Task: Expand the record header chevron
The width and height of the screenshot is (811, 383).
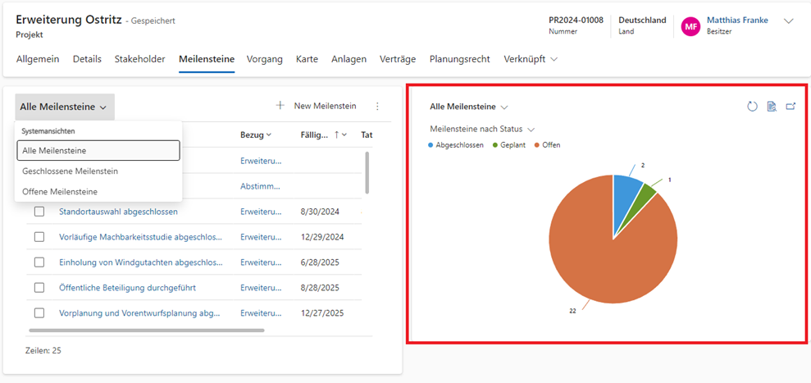Action: point(789,21)
